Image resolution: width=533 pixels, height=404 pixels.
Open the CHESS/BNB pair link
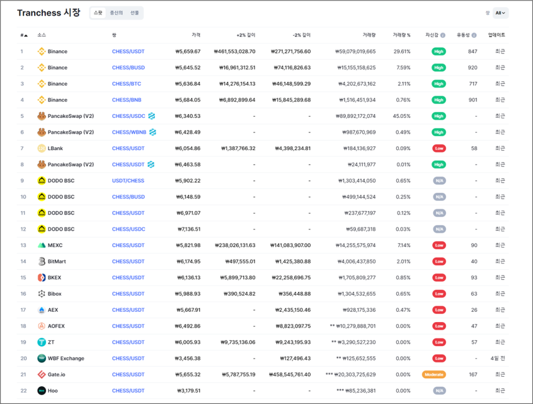[127, 100]
